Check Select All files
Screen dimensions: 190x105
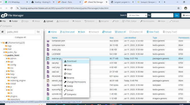pyautogui.click(x=120, y=32)
